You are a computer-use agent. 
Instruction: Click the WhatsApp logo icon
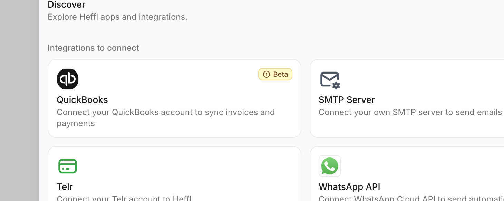(330, 166)
